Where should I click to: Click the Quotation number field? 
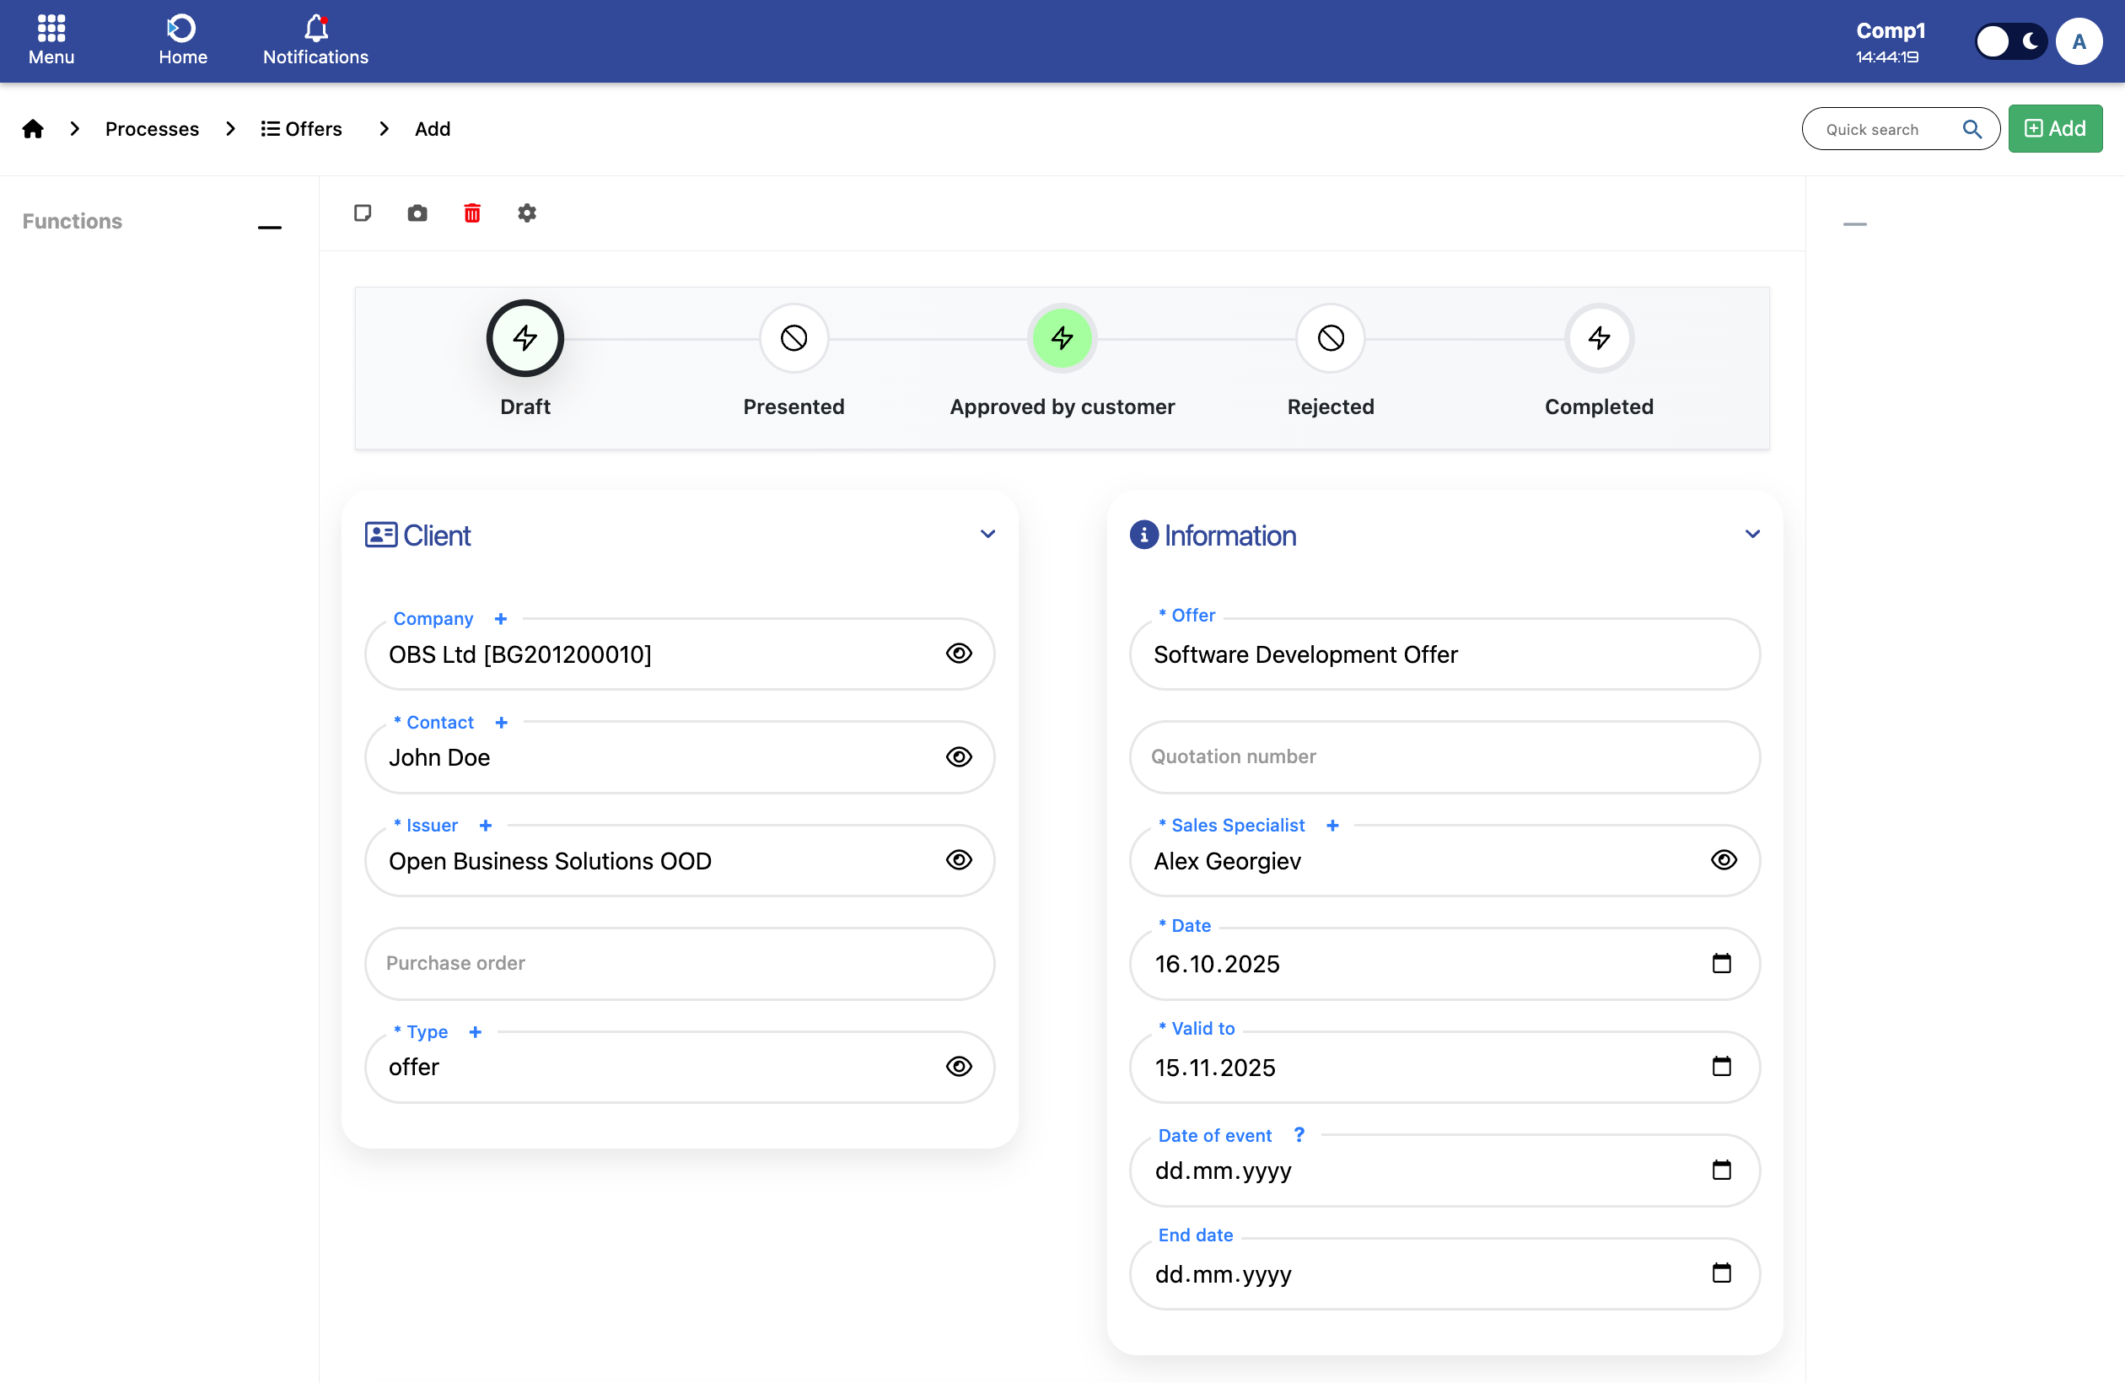[x=1444, y=757]
